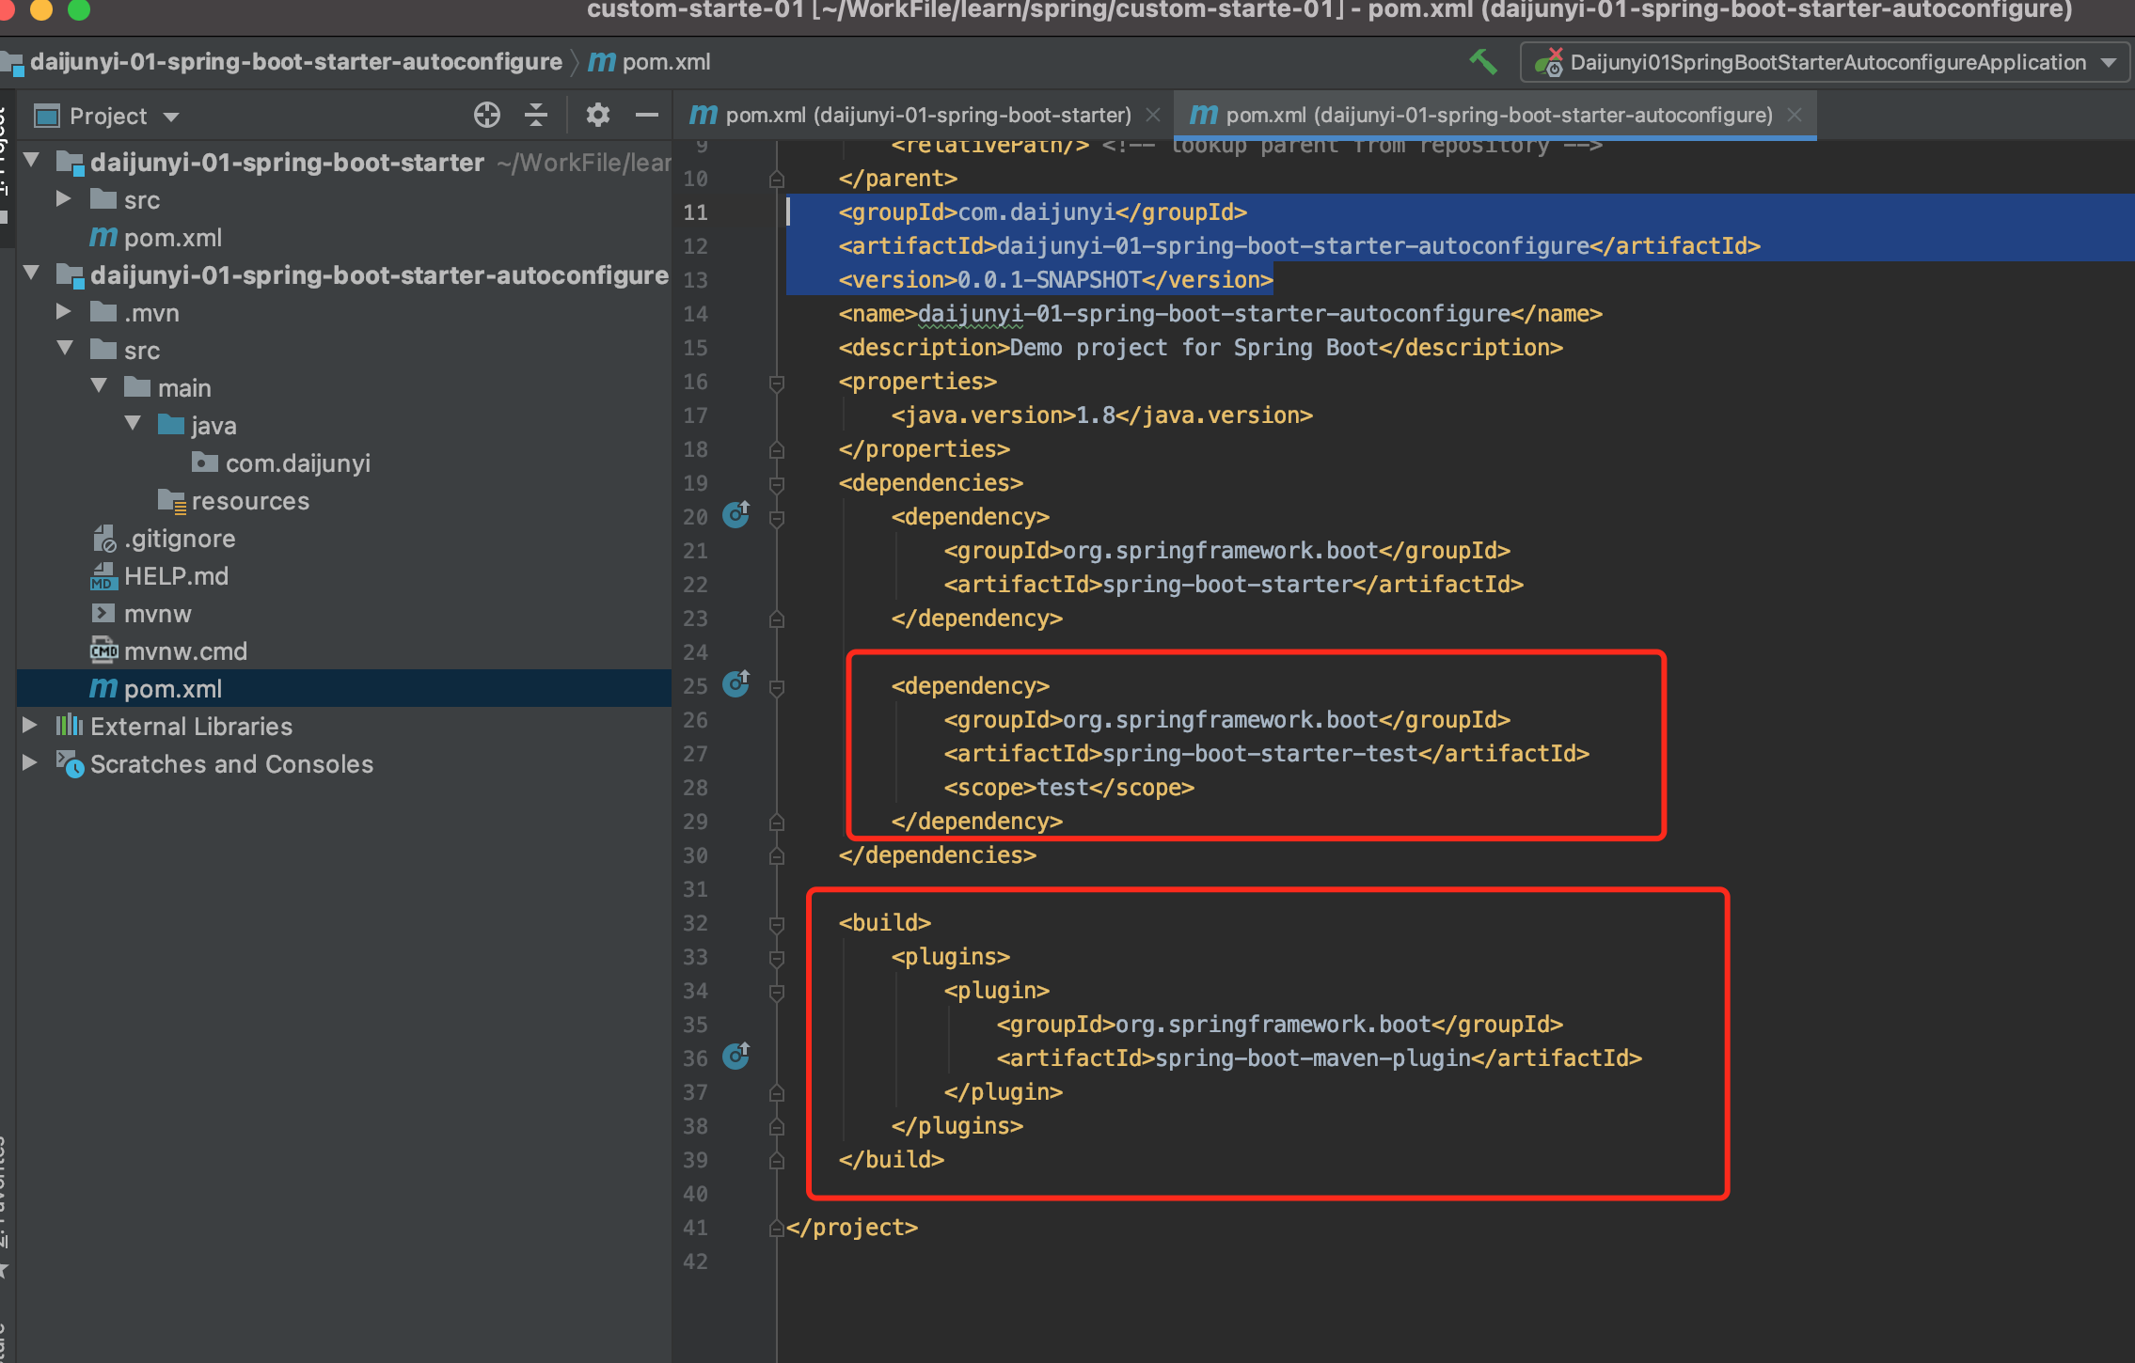2135x1363 pixels.
Task: Collapse the java folder
Action: click(133, 425)
